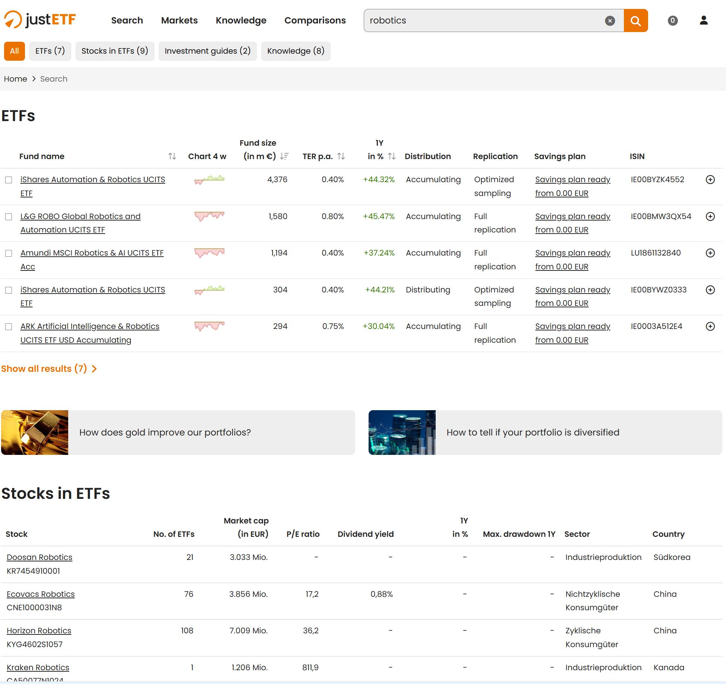The height and width of the screenshot is (684, 726).
Task: Add ARK AI & Robotics ETF via plus icon
Action: tap(710, 326)
